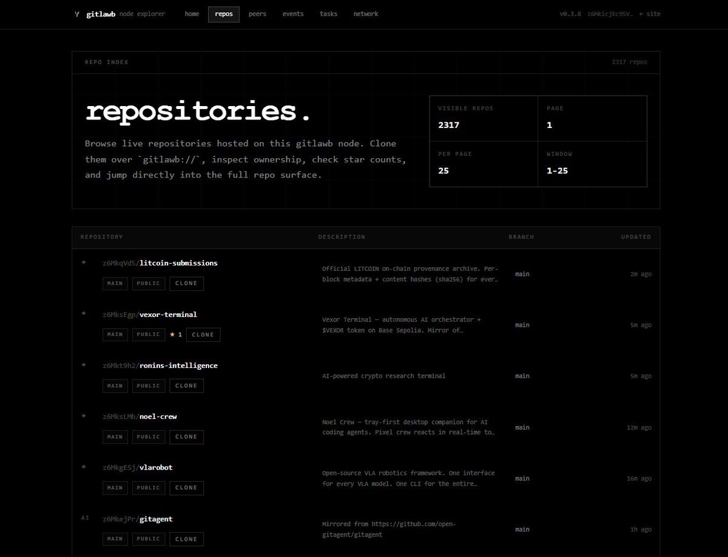728x557 pixels.
Task: Click the star icon on vexor-terminal
Action: point(172,335)
